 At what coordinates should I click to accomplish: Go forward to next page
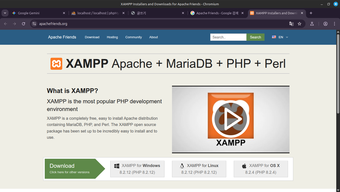click(14, 24)
